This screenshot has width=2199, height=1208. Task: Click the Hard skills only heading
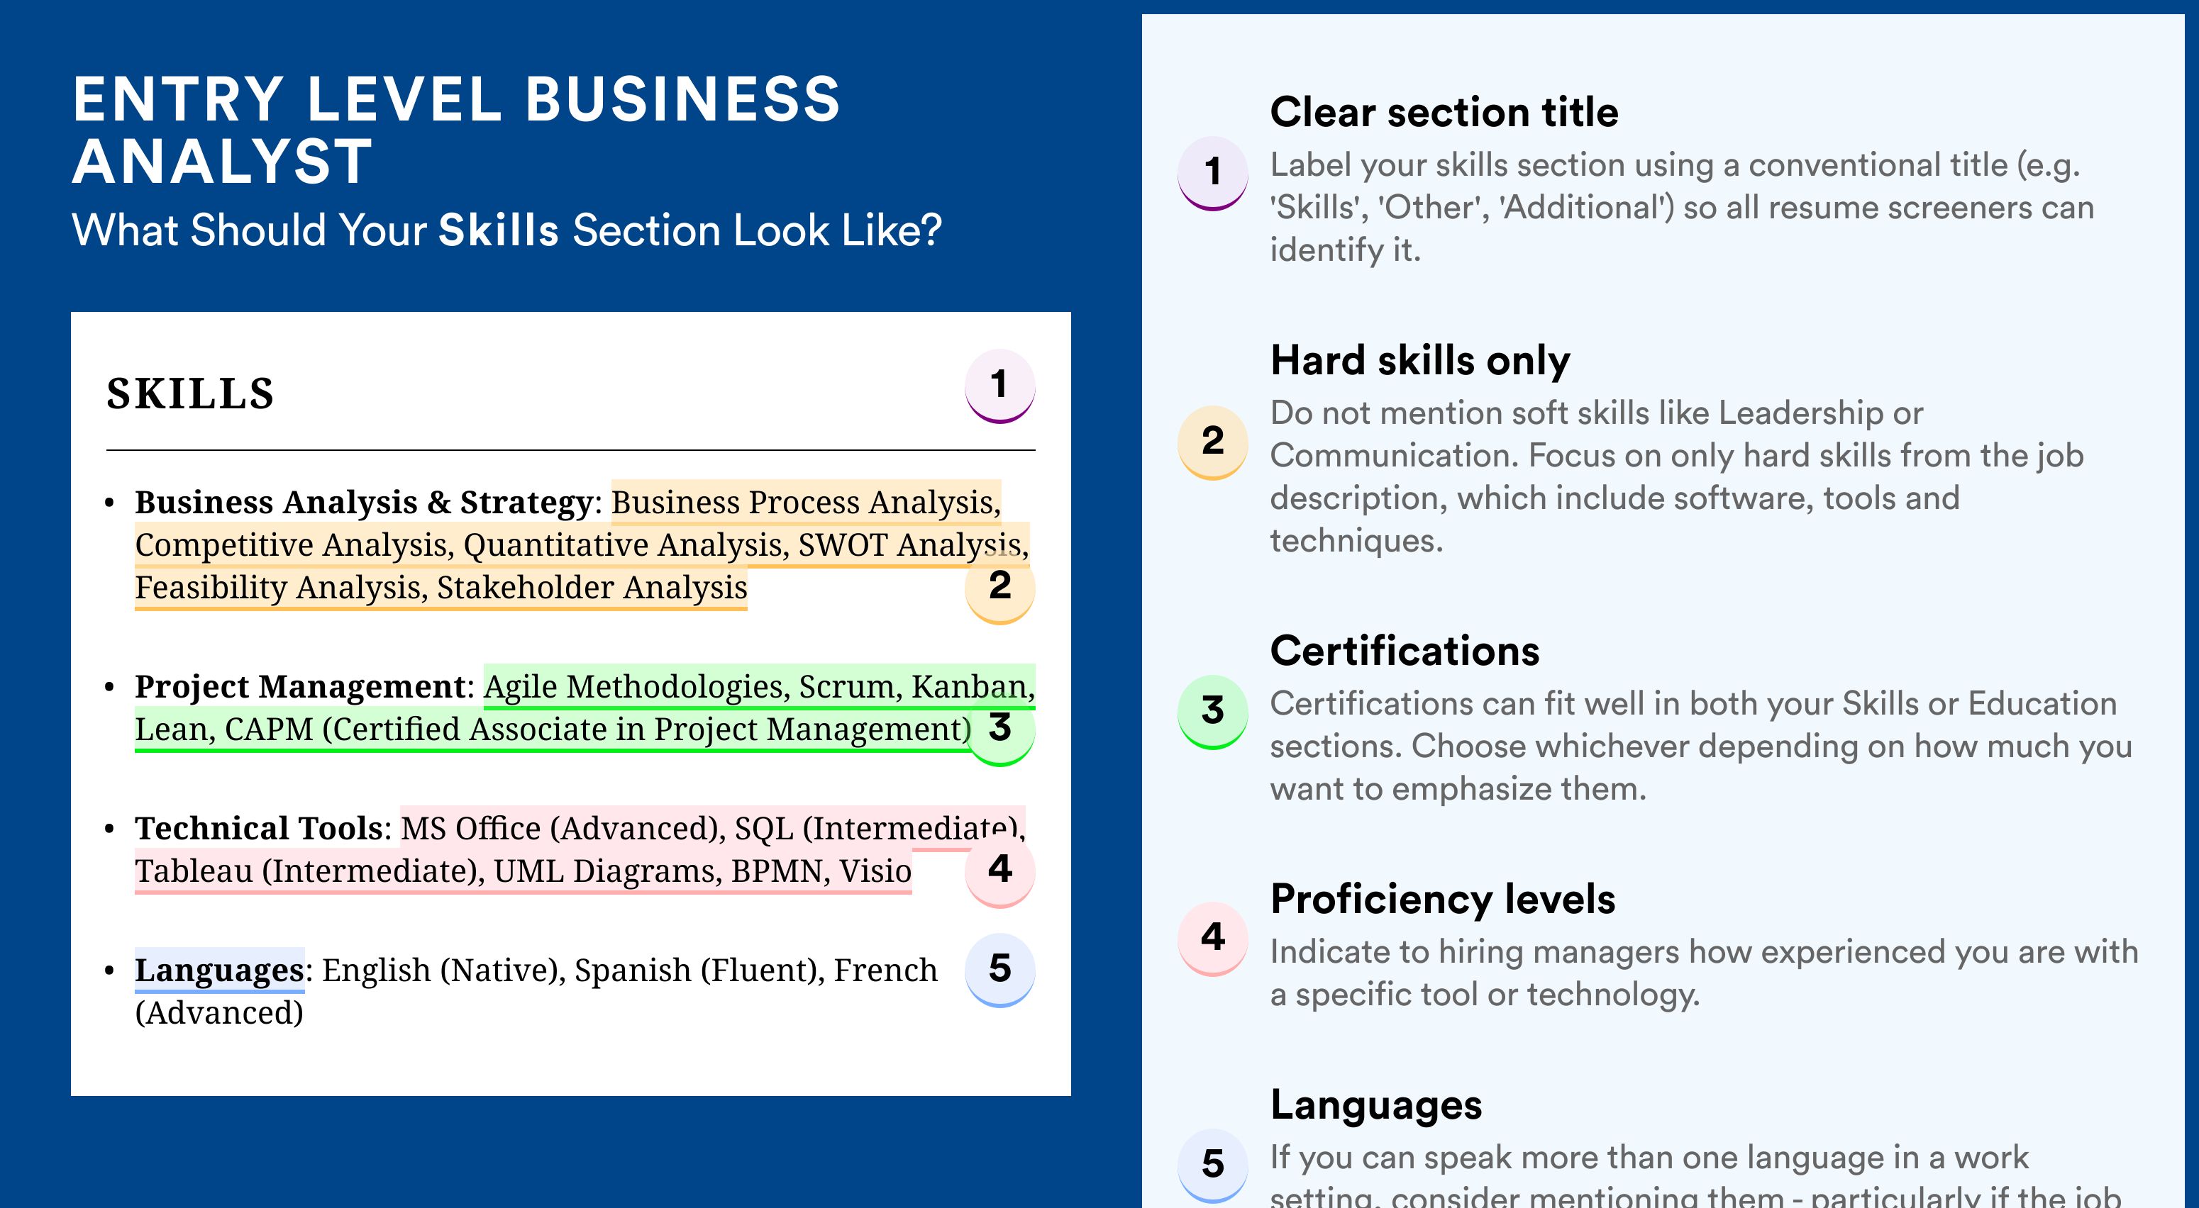tap(1419, 360)
